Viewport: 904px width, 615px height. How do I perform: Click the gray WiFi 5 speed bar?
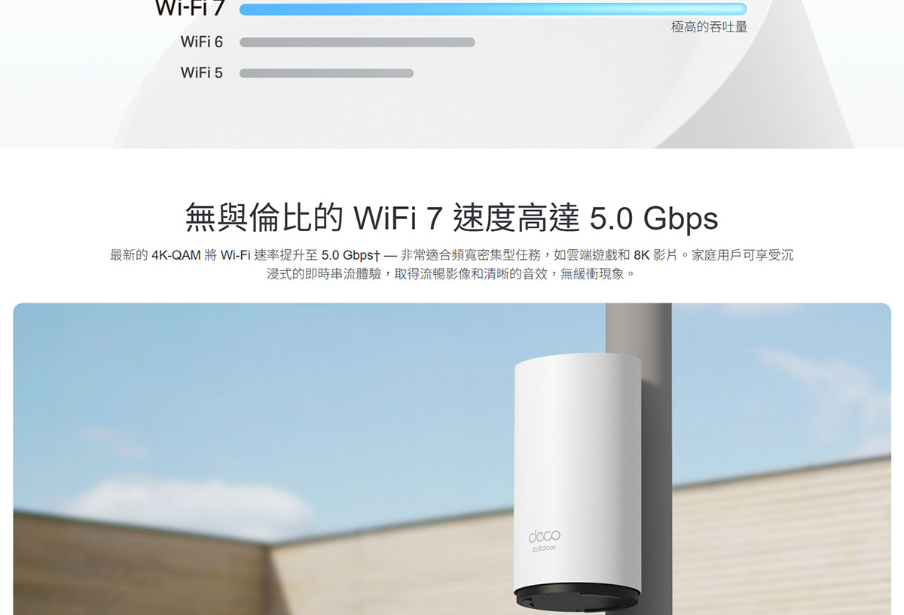(326, 73)
